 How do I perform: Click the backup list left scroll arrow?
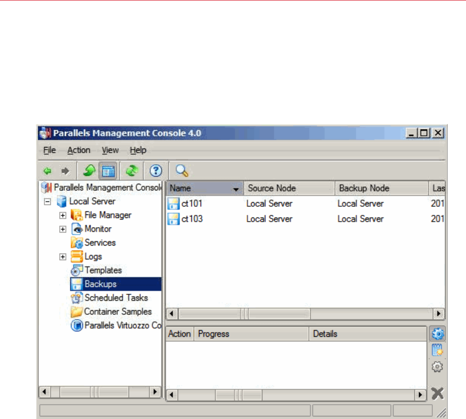[171, 313]
